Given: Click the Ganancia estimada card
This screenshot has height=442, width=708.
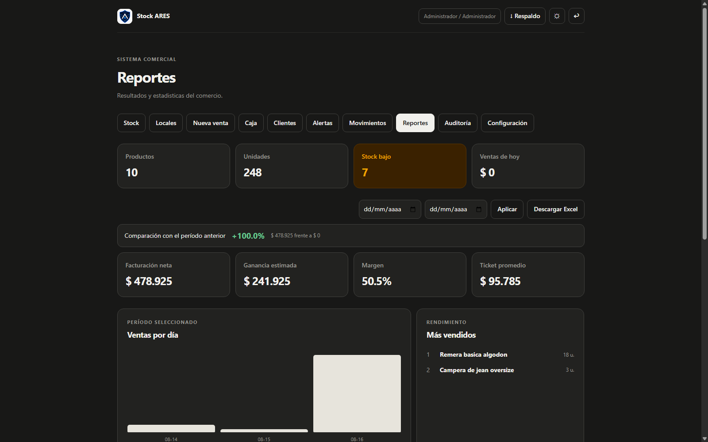Looking at the screenshot, I should (x=292, y=275).
